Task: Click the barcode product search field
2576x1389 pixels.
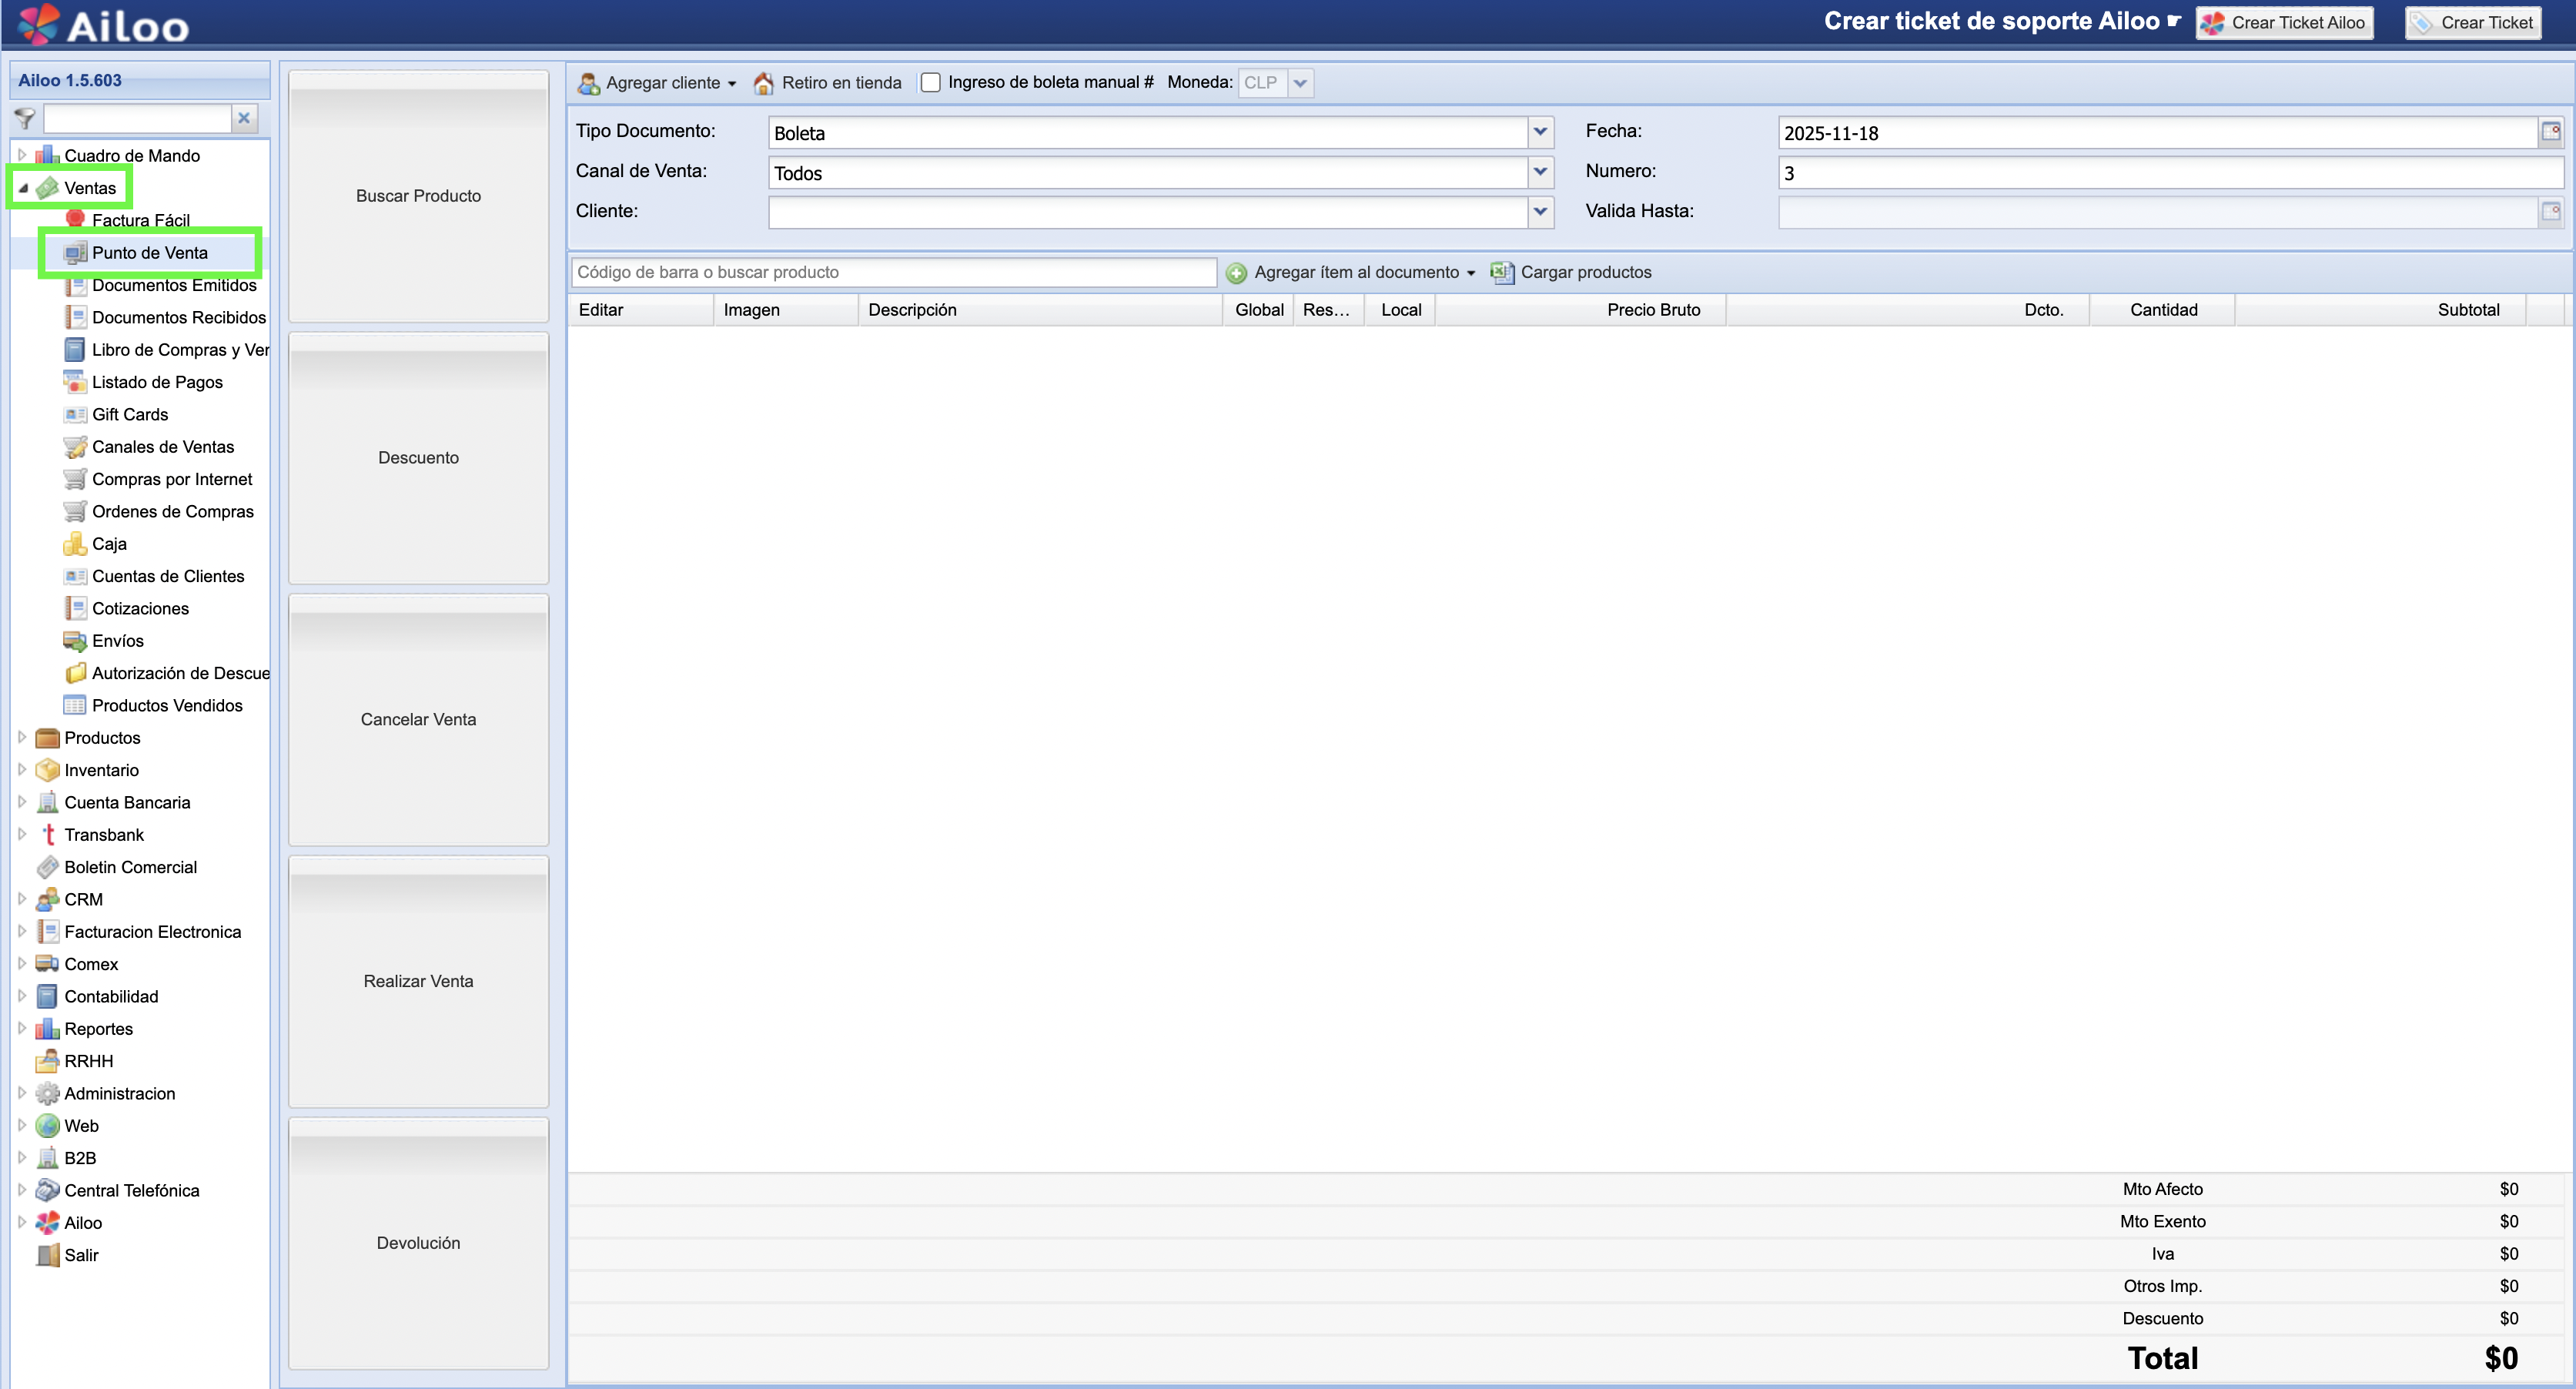Action: tap(893, 272)
